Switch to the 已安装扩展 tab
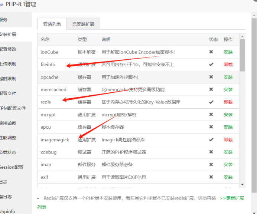The height and width of the screenshot is (214, 257). (x=83, y=24)
